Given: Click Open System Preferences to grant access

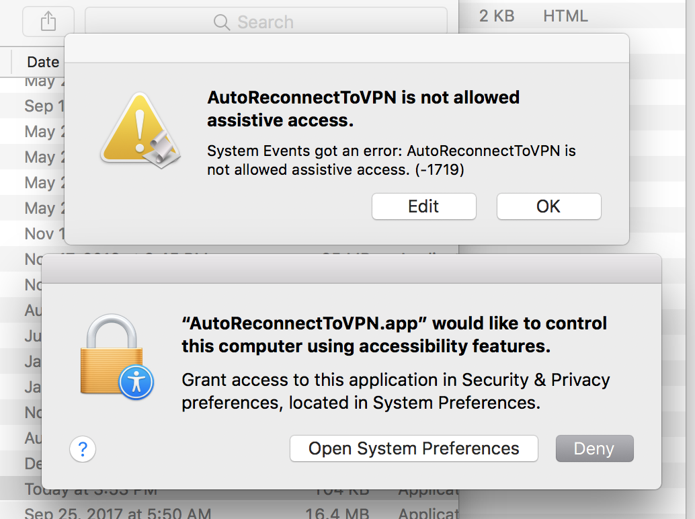Looking at the screenshot, I should pos(413,448).
